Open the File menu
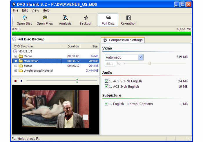Screen dimensions: 203x142 (x=16, y=10)
